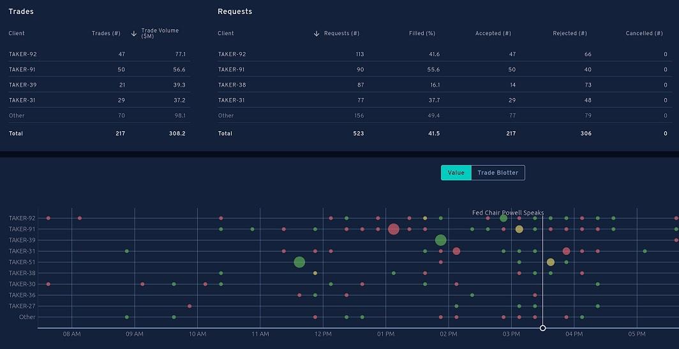This screenshot has width=679, height=349.
Task: Select TAKER-31 row in Requests table
Action: pyautogui.click(x=444, y=100)
